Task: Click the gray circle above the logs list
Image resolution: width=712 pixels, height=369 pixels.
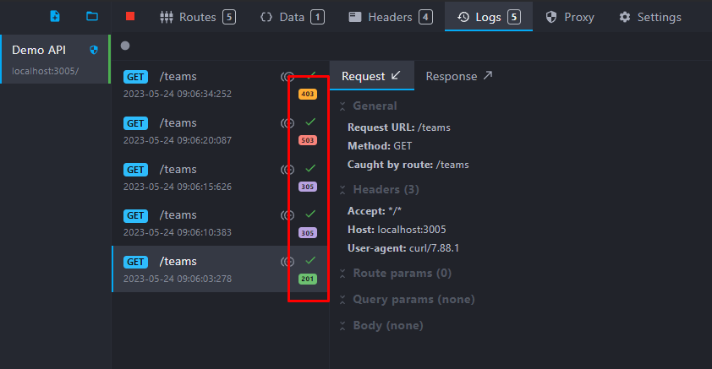Action: tap(125, 46)
